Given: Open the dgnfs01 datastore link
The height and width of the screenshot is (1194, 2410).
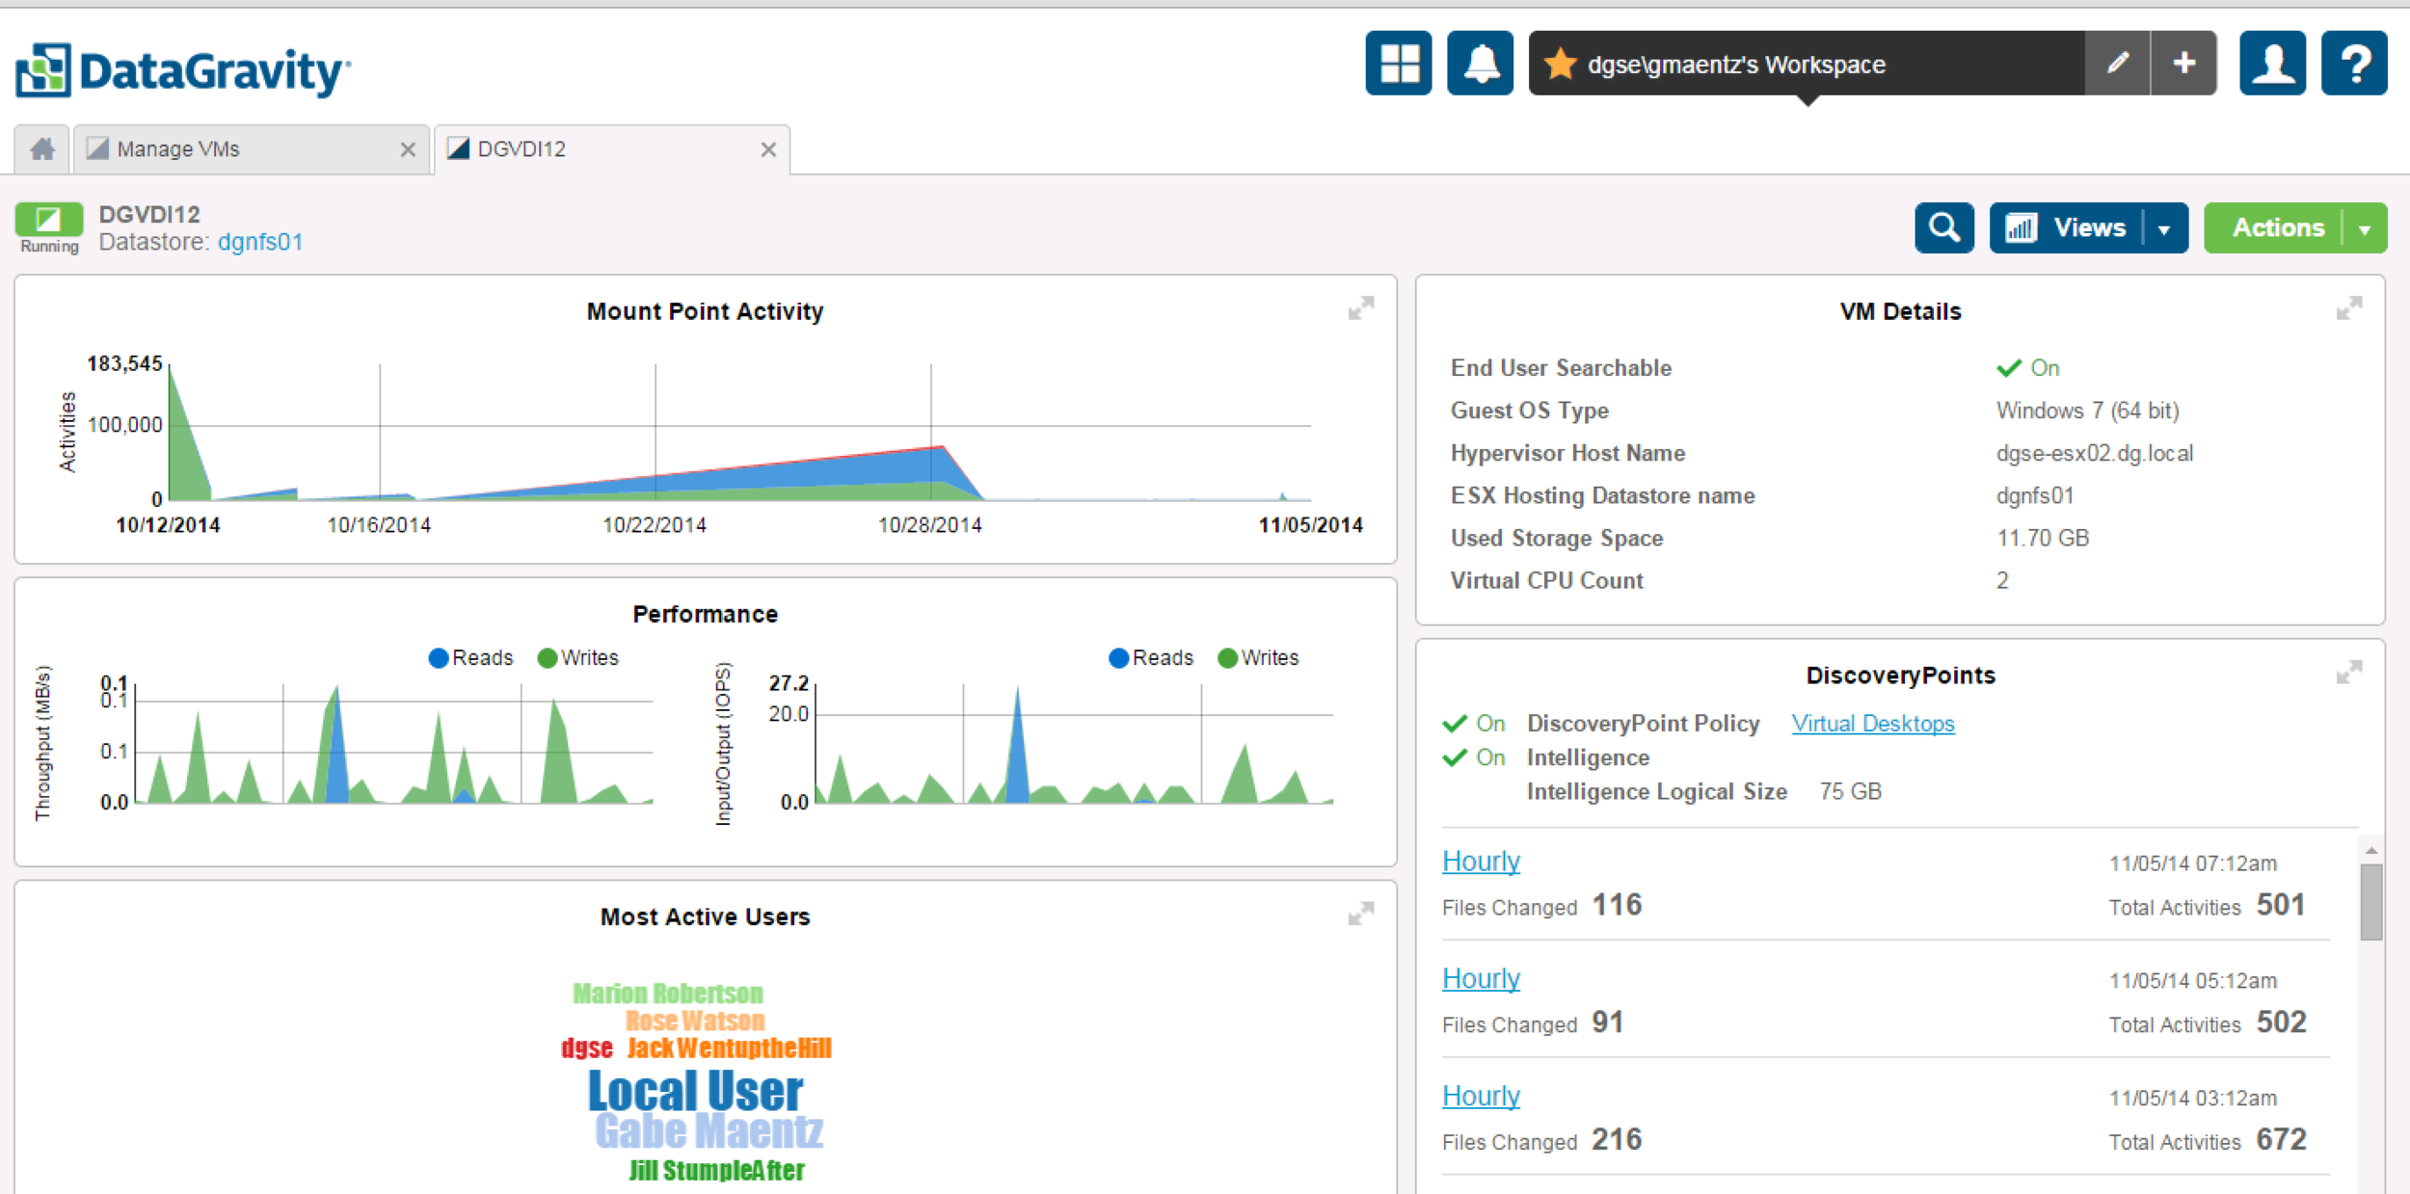Looking at the screenshot, I should 260,242.
